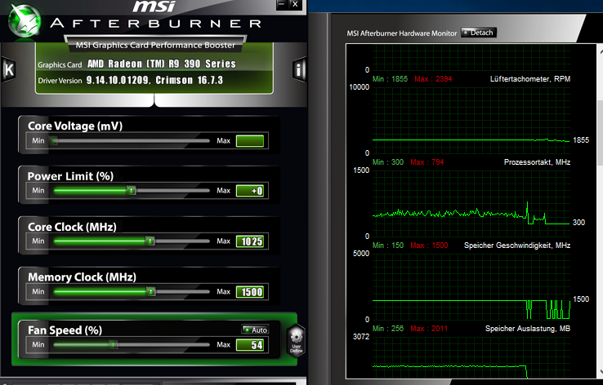The height and width of the screenshot is (385, 603).
Task: Click the Max : 2394 fan reading
Action: point(433,79)
